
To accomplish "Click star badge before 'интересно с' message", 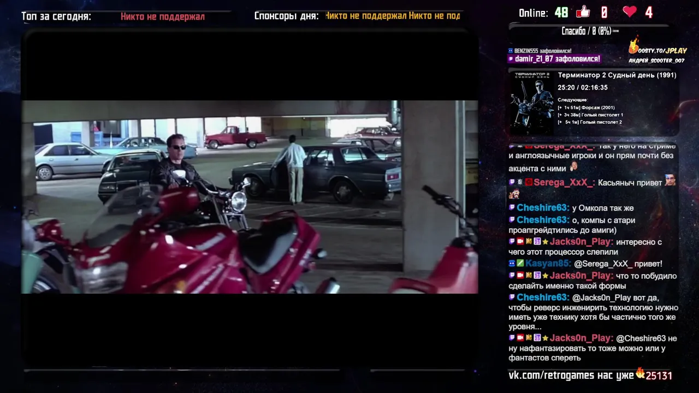I will (545, 241).
